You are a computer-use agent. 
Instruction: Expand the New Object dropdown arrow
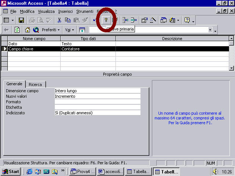(x=178, y=20)
